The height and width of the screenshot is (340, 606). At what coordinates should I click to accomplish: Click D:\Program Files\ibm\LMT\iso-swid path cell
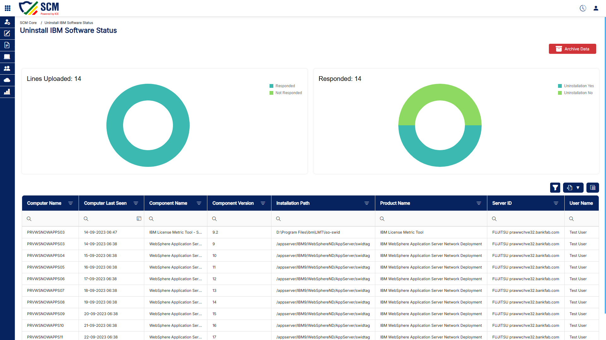pos(323,232)
